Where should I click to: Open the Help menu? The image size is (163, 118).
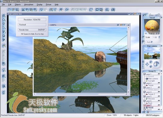pos(56,5)
